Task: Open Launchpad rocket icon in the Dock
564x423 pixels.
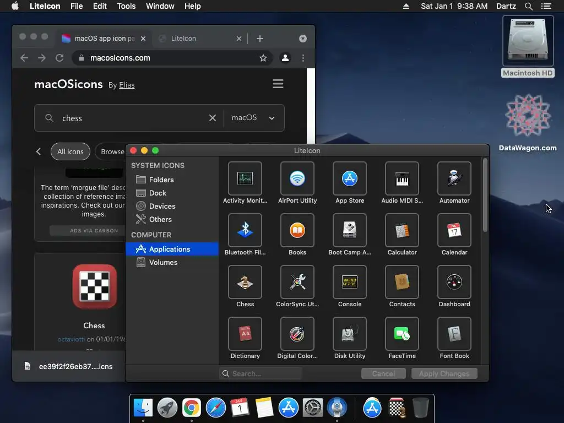Action: pyautogui.click(x=167, y=408)
